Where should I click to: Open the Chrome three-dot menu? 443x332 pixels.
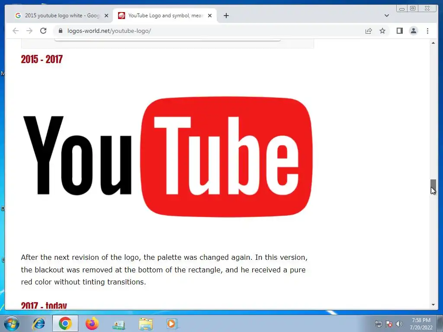click(427, 31)
